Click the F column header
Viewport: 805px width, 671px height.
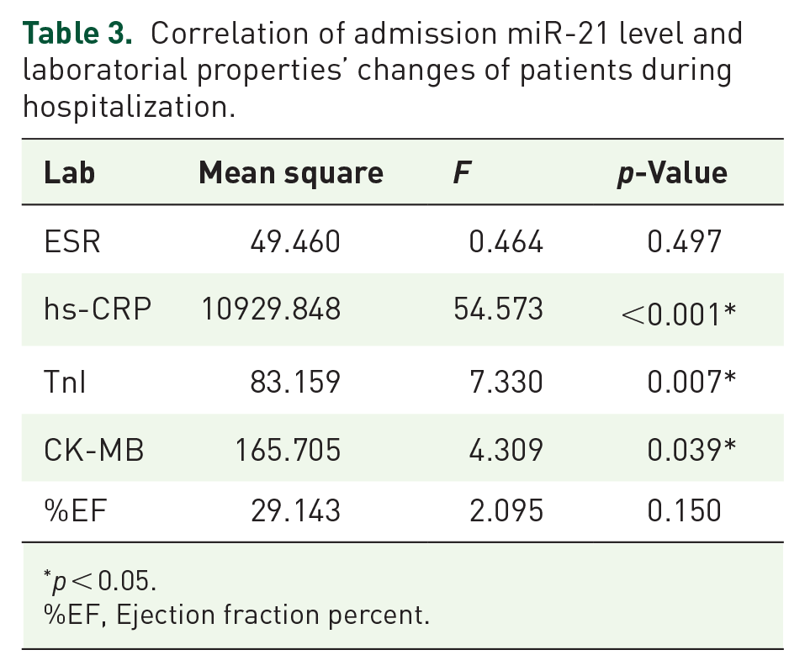(x=462, y=172)
